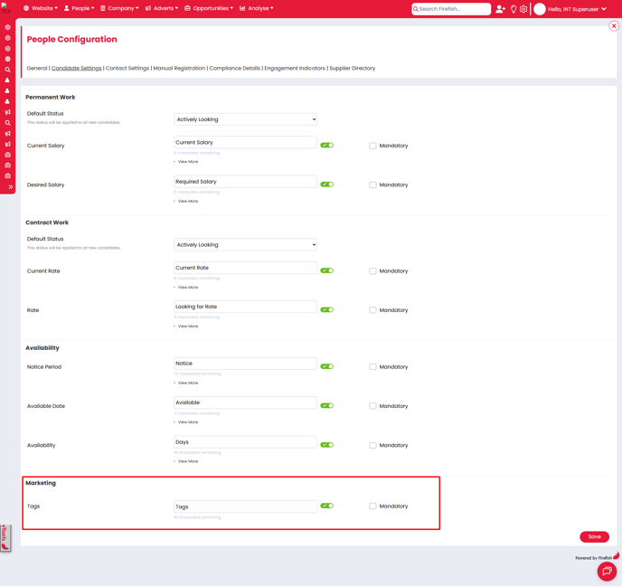Open the lightbulb tips icon
Image resolution: width=622 pixels, height=587 pixels.
click(x=513, y=9)
